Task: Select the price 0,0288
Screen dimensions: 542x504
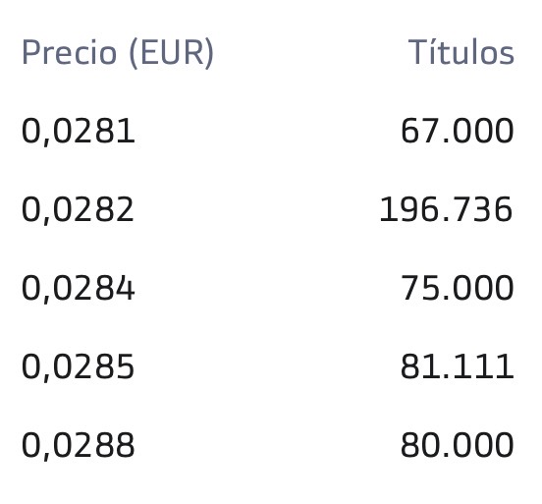Action: [78, 446]
